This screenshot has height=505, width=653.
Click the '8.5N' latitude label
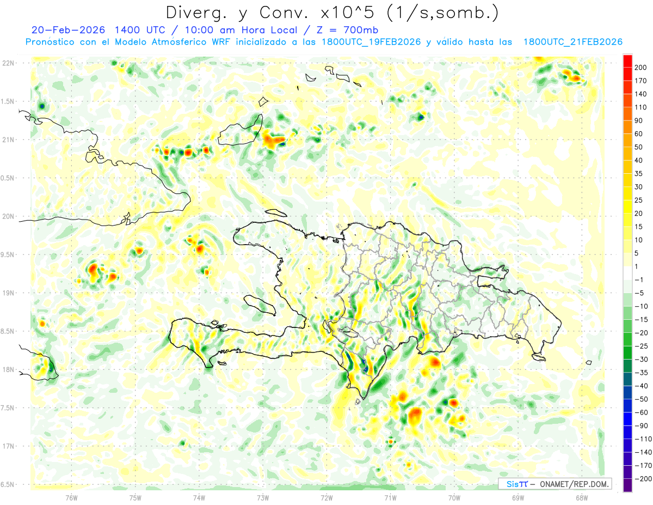8,331
